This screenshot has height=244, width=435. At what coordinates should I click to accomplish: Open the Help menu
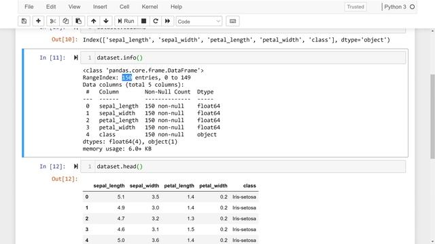pos(176,7)
